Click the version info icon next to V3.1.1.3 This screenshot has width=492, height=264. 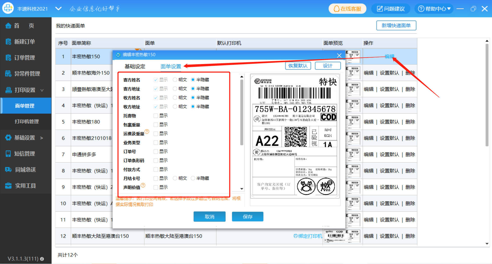click(x=42, y=259)
